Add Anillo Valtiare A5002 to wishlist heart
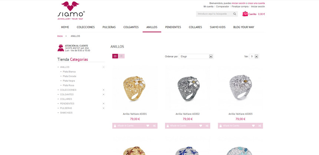This screenshot has height=155, width=319. click(200, 125)
